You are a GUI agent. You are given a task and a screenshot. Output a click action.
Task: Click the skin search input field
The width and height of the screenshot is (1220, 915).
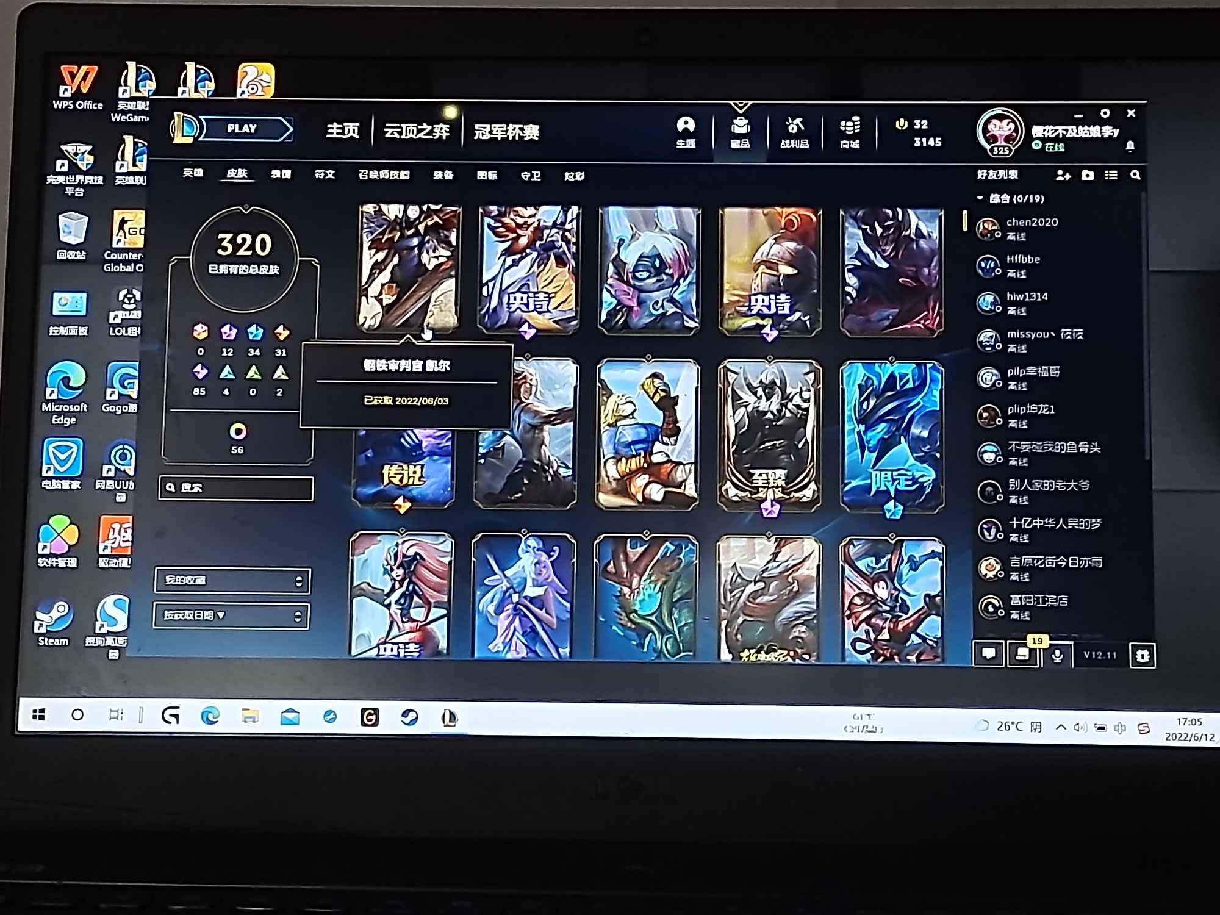(x=237, y=488)
